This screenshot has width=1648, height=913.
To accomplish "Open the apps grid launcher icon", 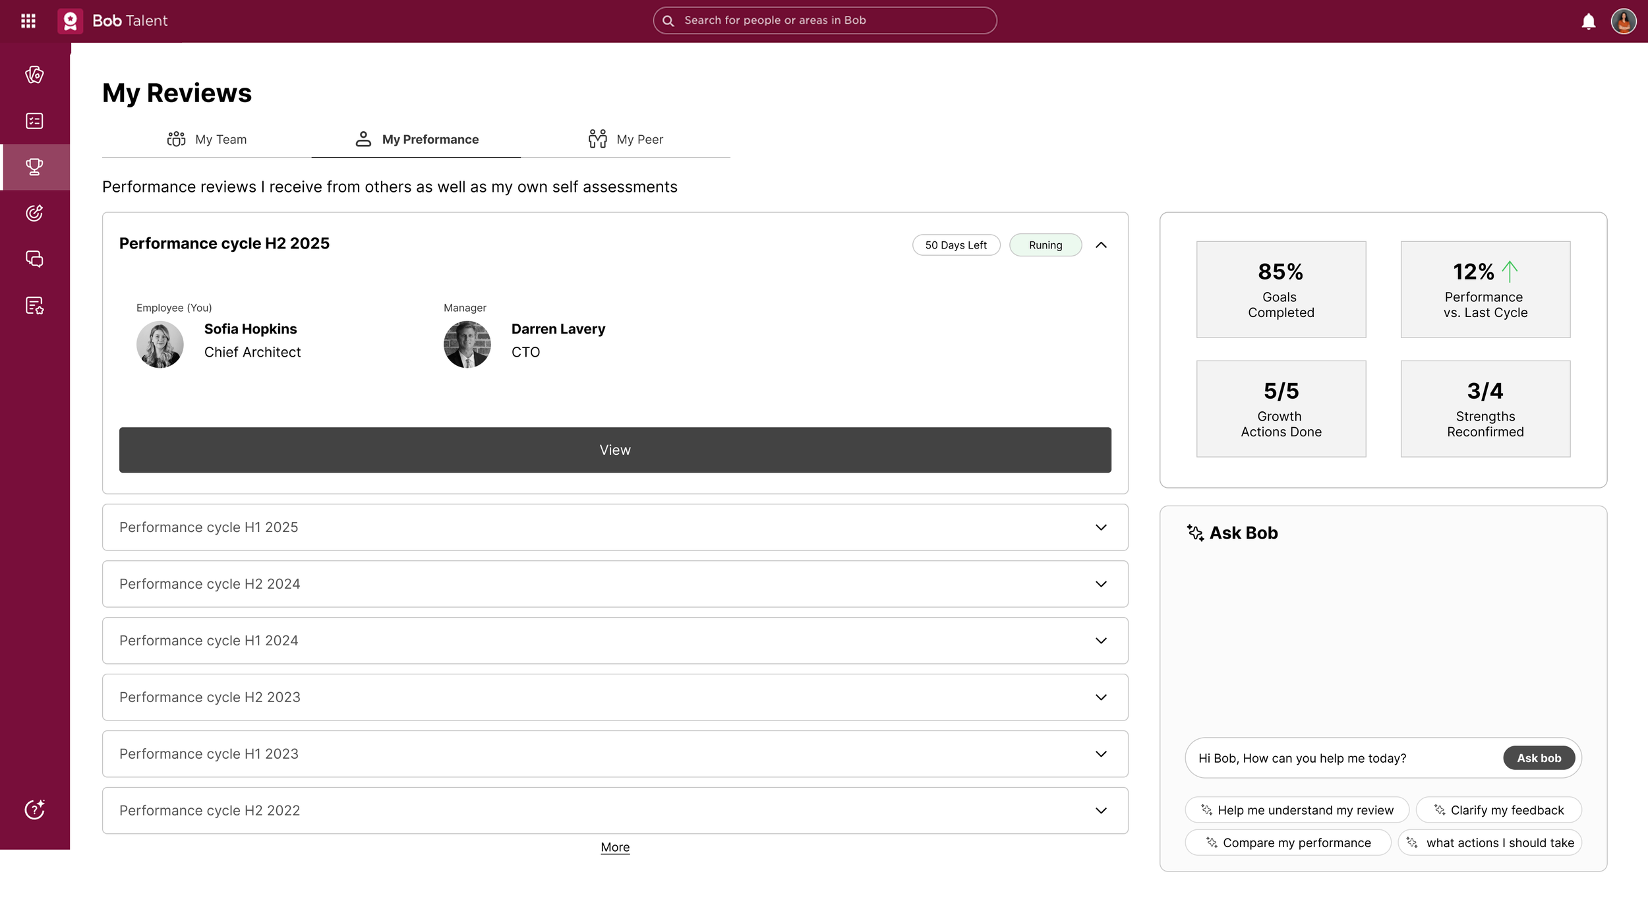I will pyautogui.click(x=28, y=20).
